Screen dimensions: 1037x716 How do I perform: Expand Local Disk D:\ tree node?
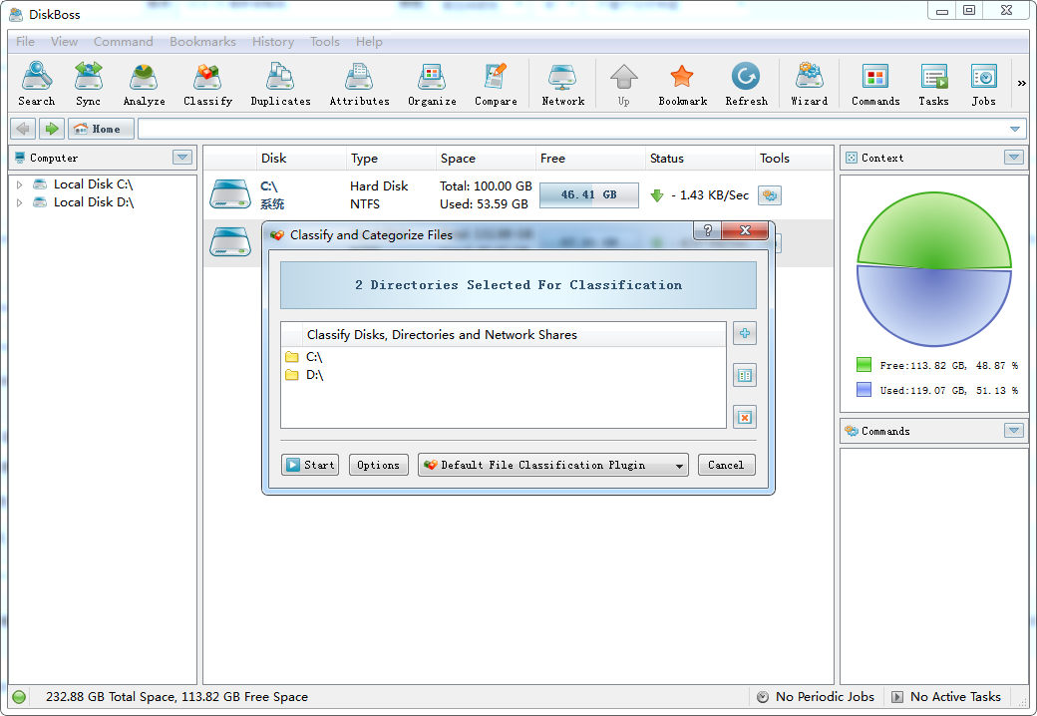pyautogui.click(x=19, y=202)
